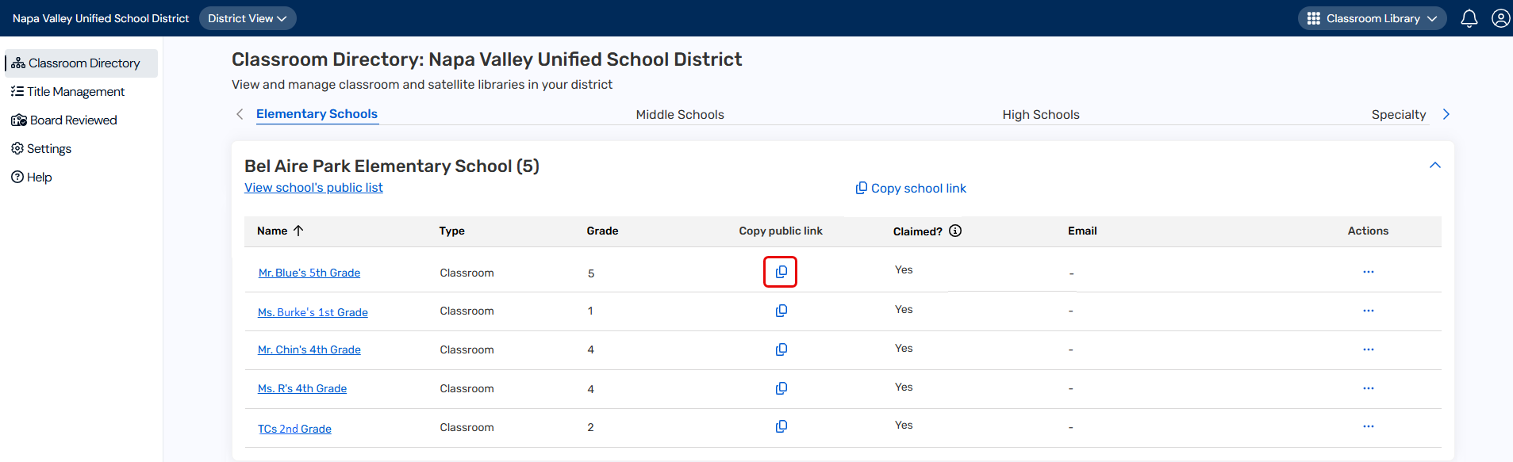Copy public link for Mr. Chin's 4th Grade
The height and width of the screenshot is (462, 1513).
(x=781, y=349)
